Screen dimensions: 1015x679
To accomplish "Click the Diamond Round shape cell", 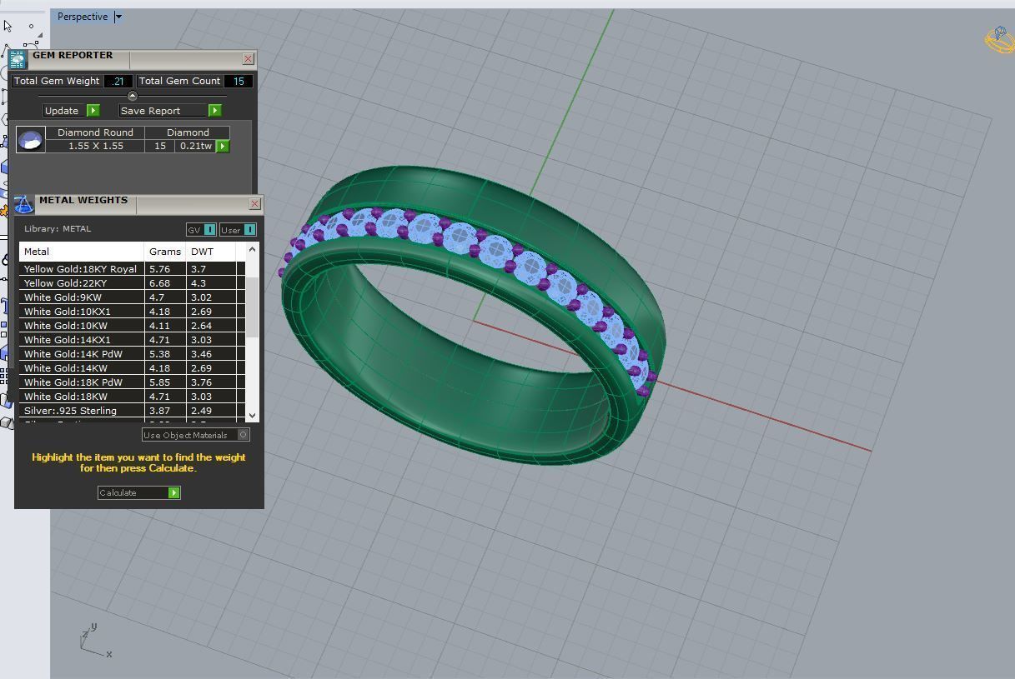I will click(95, 132).
